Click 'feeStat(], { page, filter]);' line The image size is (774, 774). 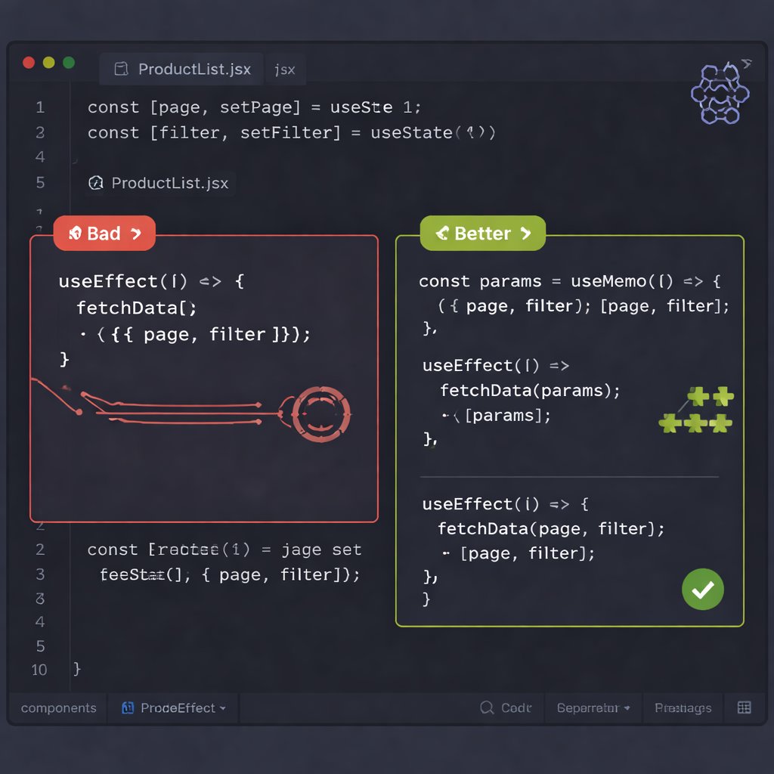click(230, 574)
